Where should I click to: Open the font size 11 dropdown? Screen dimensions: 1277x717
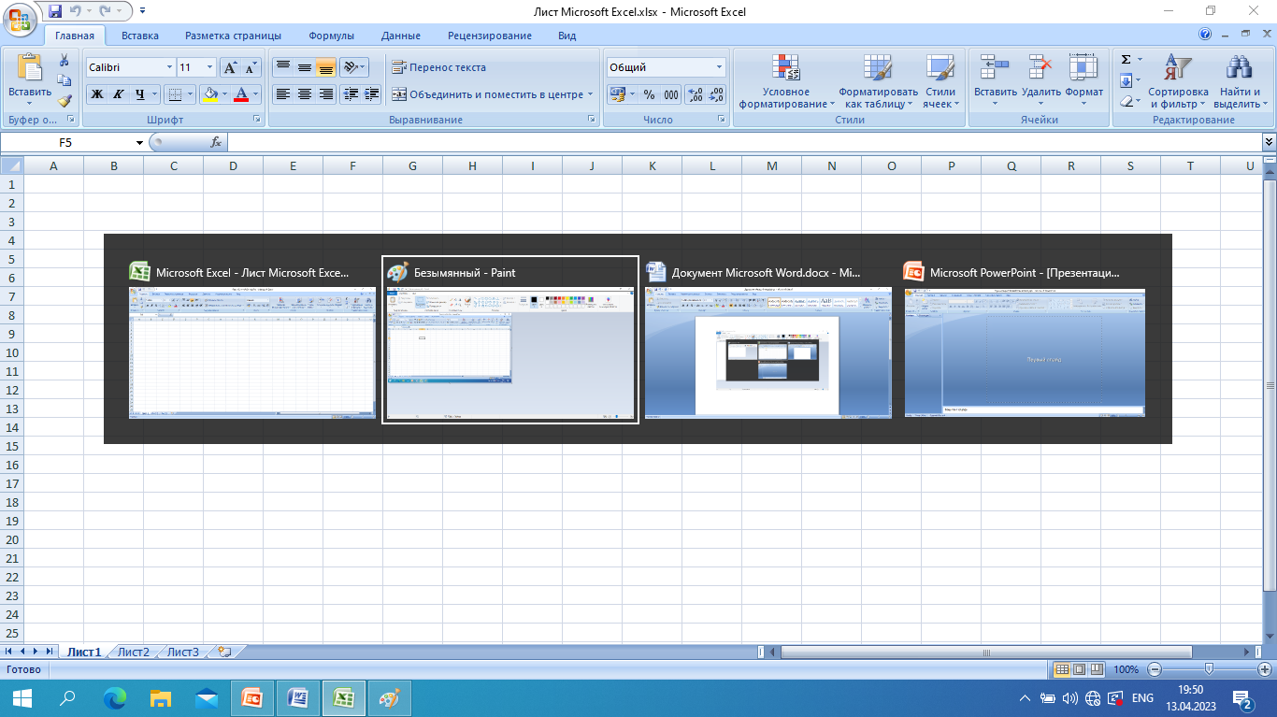click(209, 67)
